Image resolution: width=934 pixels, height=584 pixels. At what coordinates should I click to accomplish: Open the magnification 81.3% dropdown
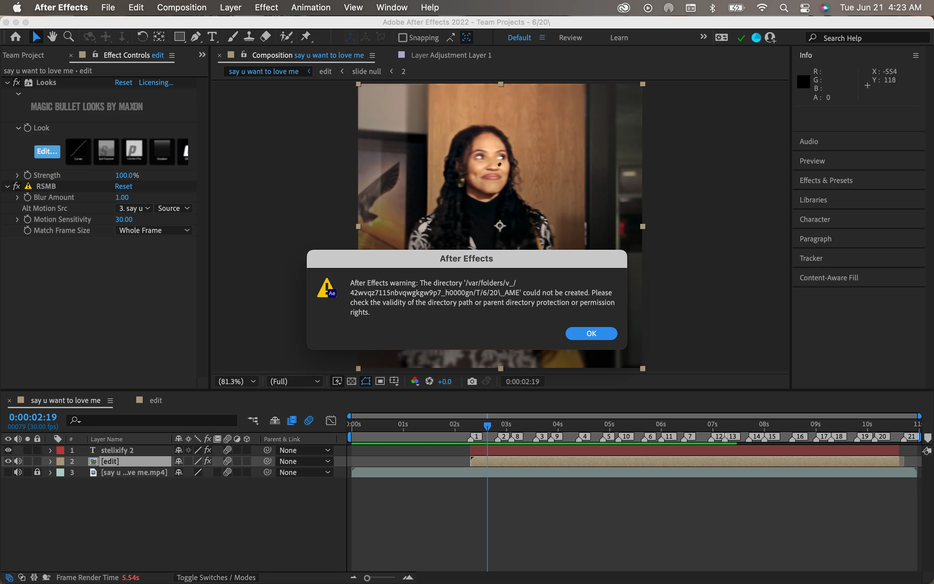coord(237,382)
